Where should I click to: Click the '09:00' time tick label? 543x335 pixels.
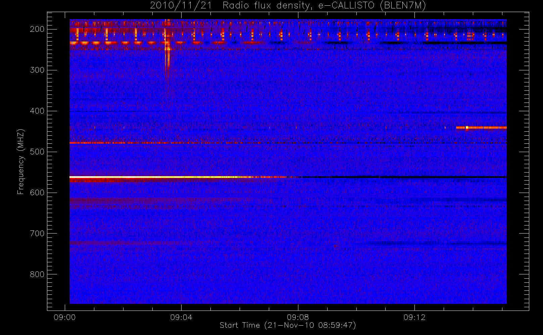[x=65, y=317]
